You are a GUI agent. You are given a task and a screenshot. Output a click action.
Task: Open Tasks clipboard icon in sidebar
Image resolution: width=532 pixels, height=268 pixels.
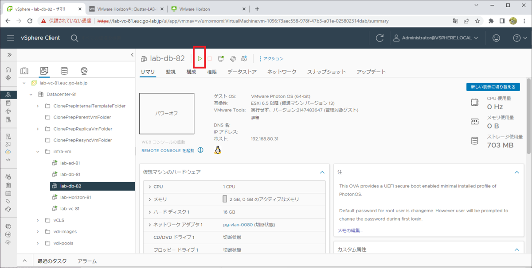click(8, 185)
